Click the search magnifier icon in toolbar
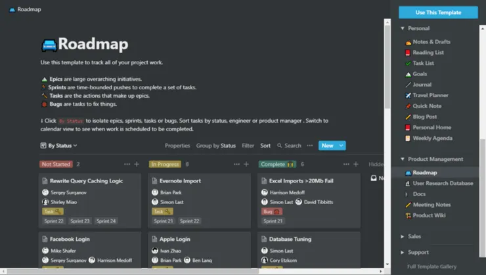The width and height of the screenshot is (486, 275). [280, 146]
